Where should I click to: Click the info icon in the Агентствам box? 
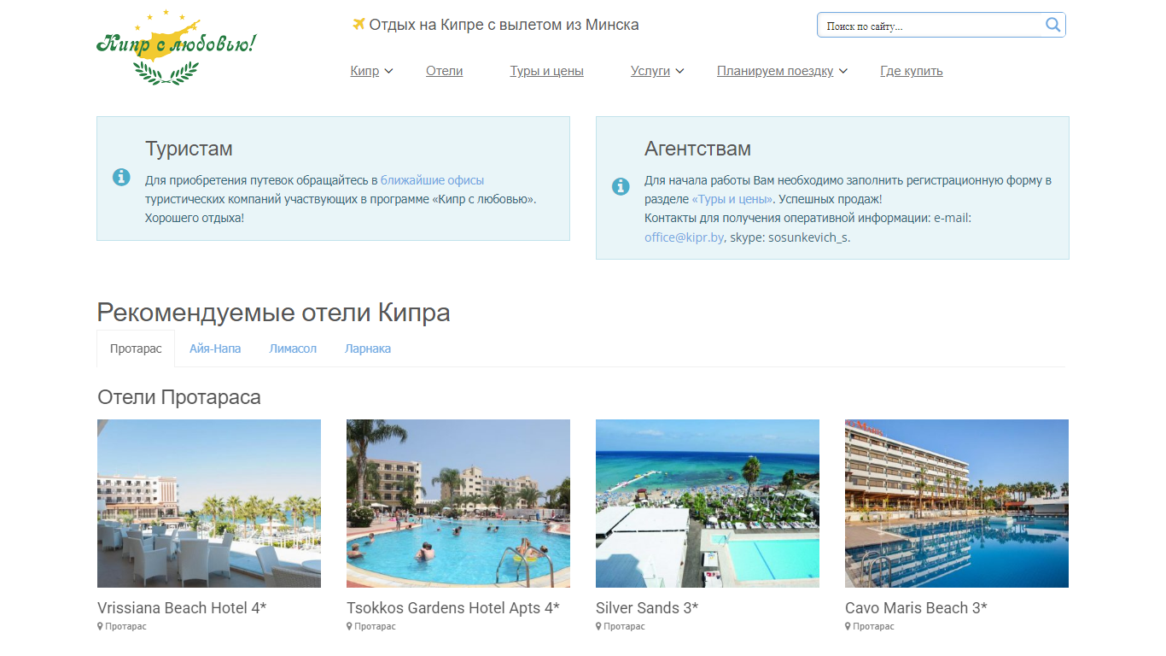621,186
